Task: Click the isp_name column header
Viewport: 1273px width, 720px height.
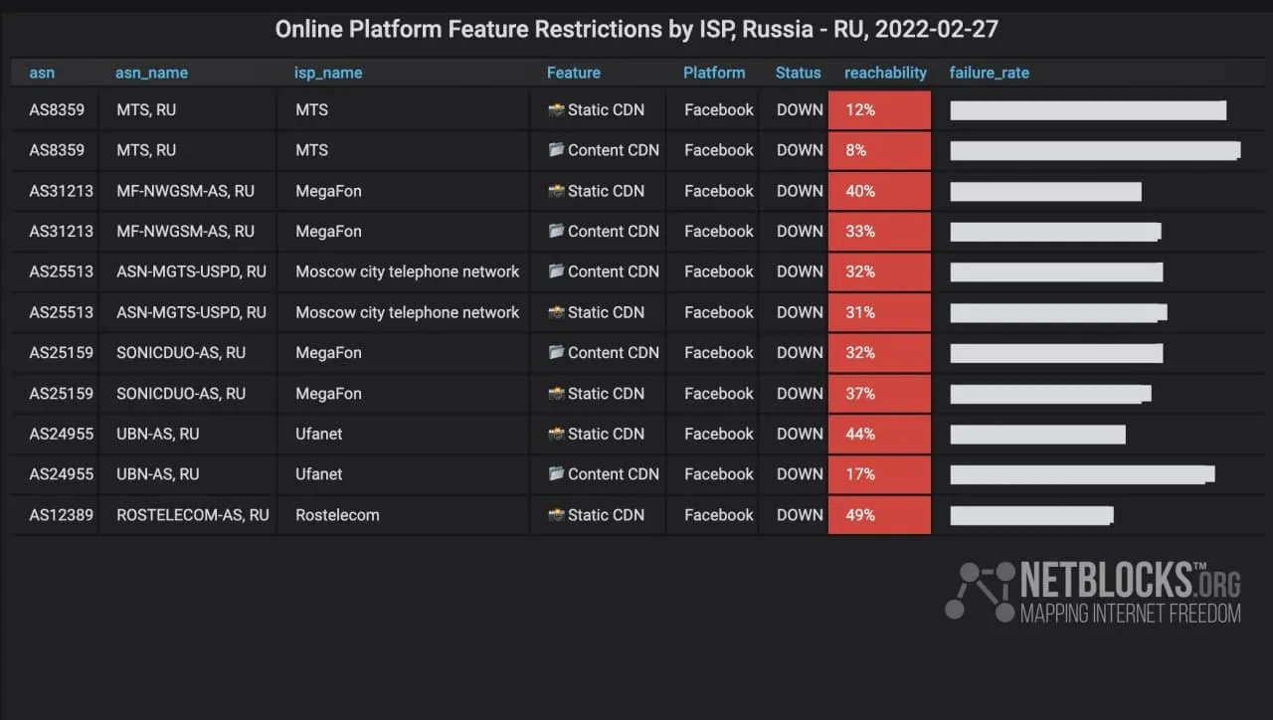Action: pyautogui.click(x=328, y=73)
